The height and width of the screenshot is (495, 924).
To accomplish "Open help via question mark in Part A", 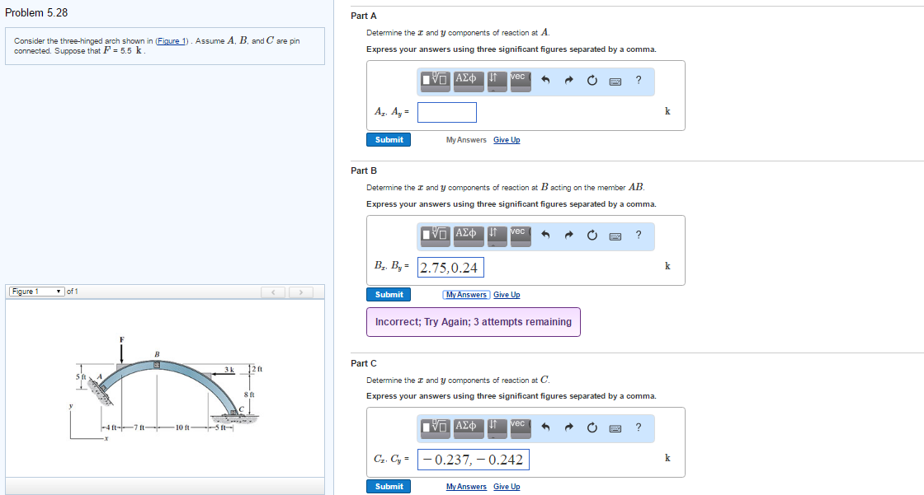I will 638,81.
